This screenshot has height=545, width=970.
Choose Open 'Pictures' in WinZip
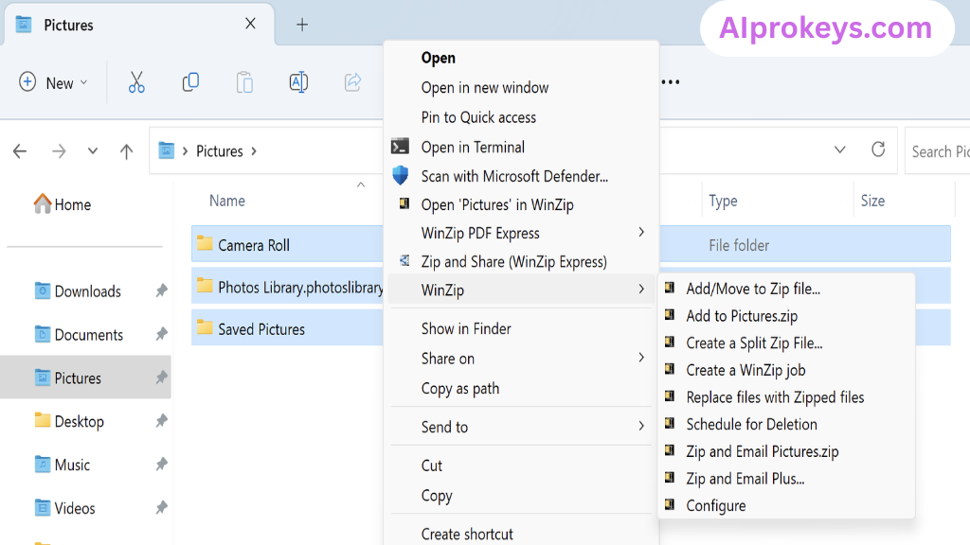(x=496, y=204)
